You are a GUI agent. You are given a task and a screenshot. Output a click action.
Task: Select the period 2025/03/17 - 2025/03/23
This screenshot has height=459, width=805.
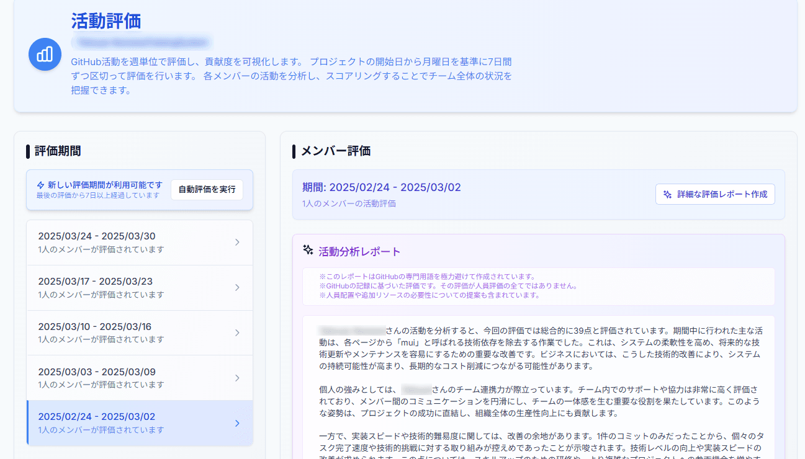pyautogui.click(x=140, y=288)
